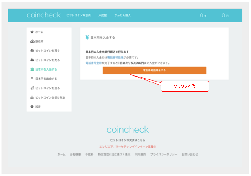The width and height of the screenshot is (251, 176).
Task: Click the coincheck logo in header
Action: [43, 15]
